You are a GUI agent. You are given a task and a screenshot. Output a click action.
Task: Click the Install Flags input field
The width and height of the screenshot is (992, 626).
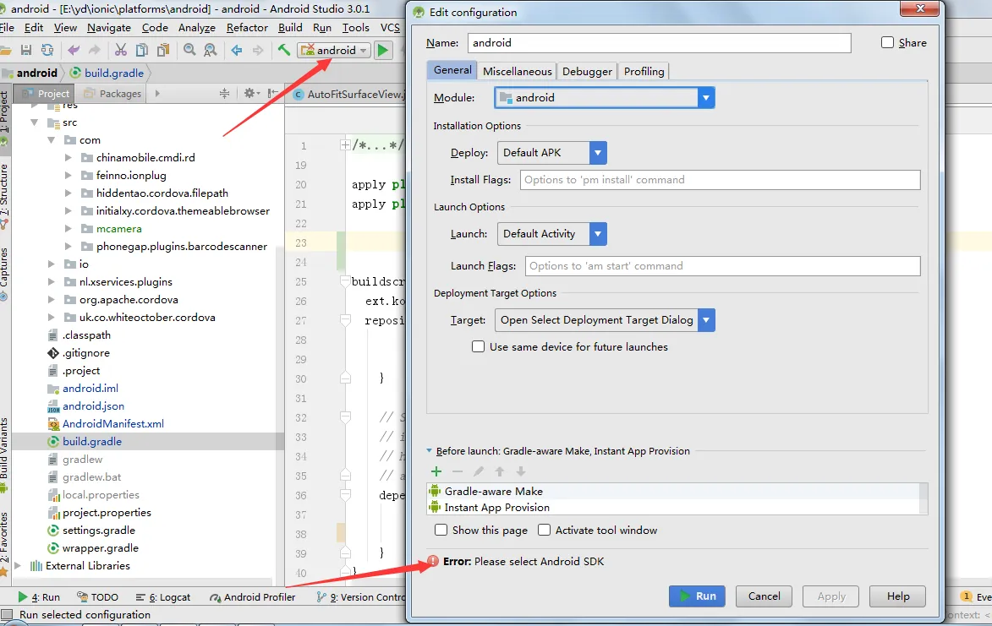coord(720,180)
